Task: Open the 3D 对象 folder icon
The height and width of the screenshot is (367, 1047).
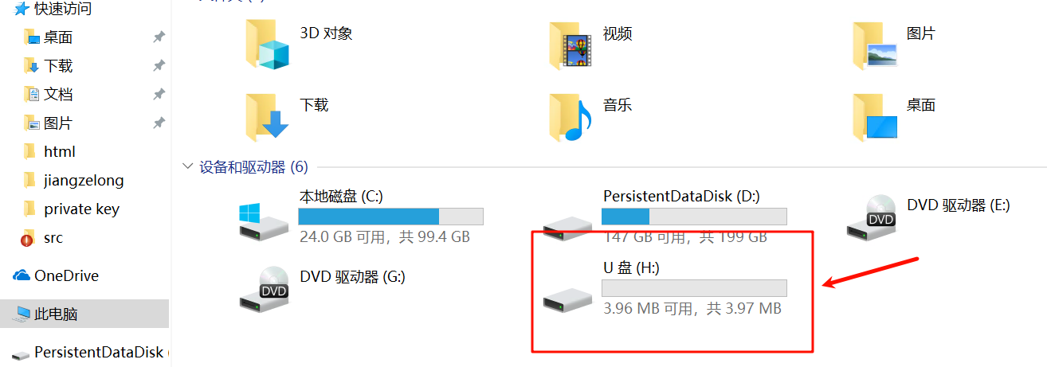Action: [267, 44]
